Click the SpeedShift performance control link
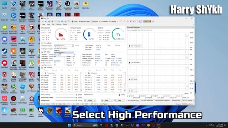 [57, 61]
